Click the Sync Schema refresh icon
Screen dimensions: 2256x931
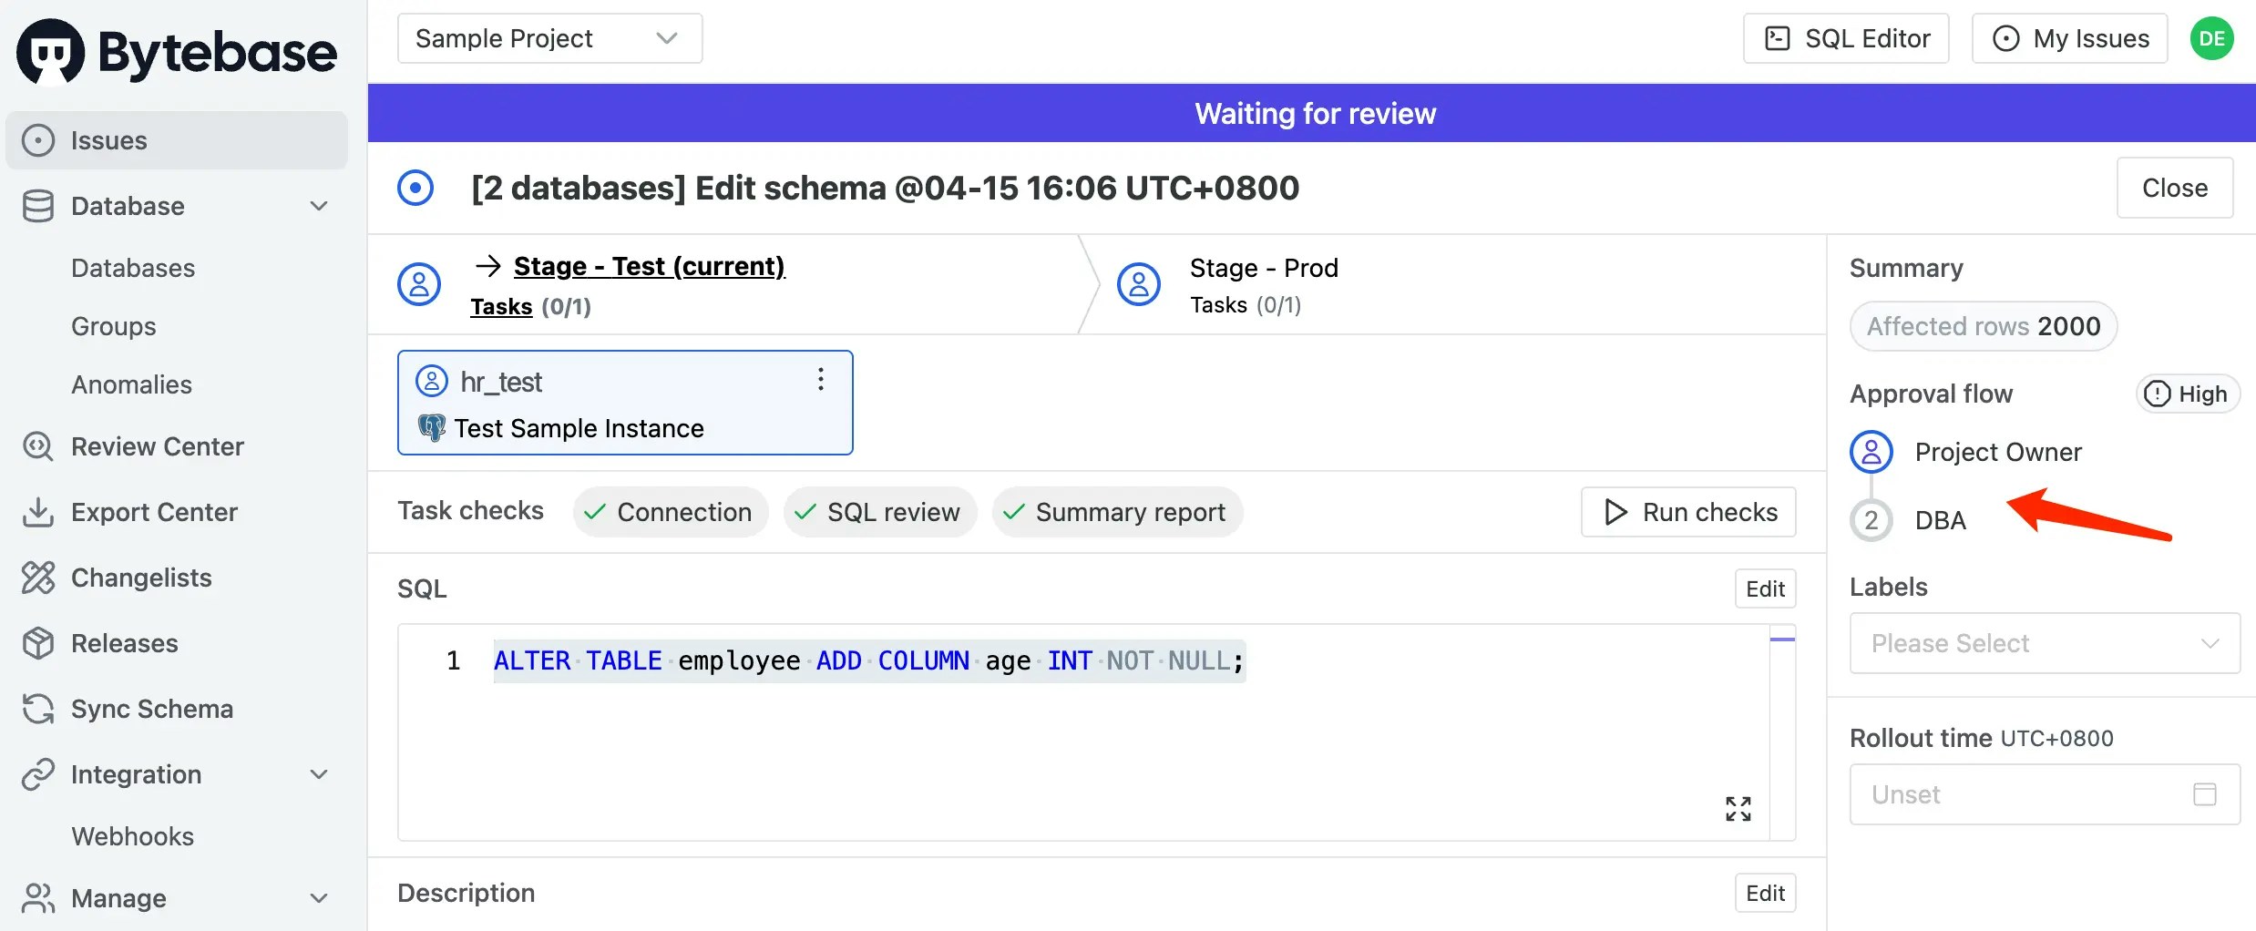(x=37, y=709)
